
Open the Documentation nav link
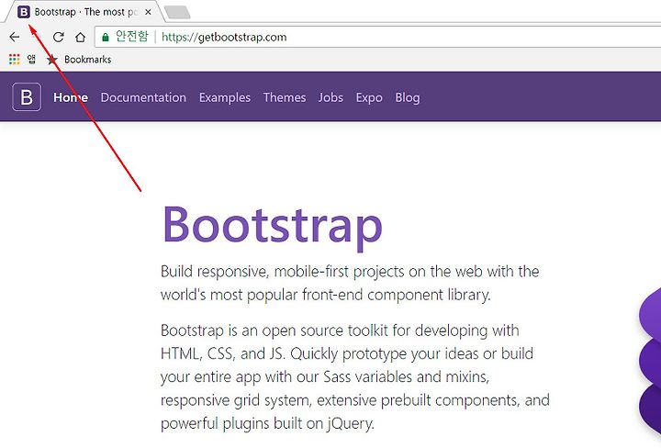pyautogui.click(x=143, y=97)
